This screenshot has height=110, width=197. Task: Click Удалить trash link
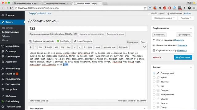[157, 57]
